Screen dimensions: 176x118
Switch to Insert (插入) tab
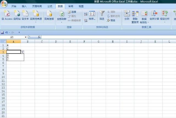[x=24, y=6]
